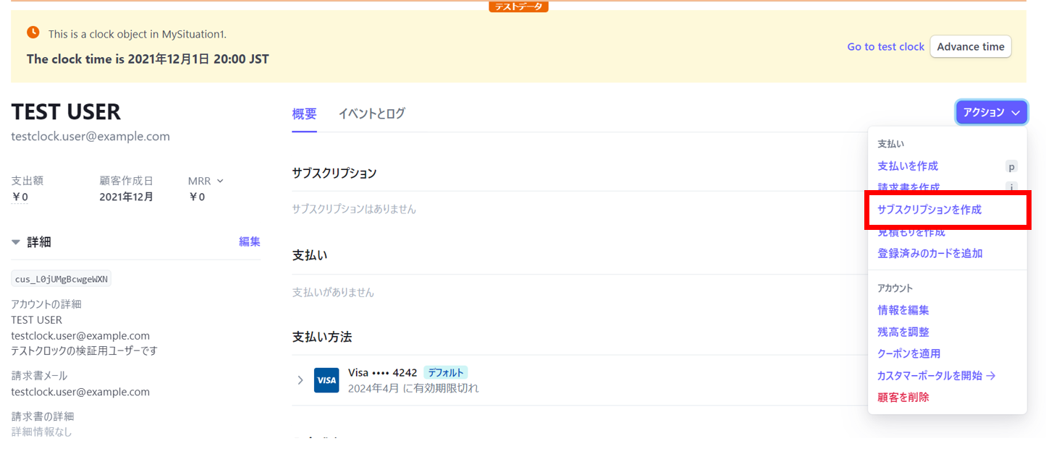Click the テストデータ badge at top
Image resolution: width=1046 pixels, height=467 pixels.
click(x=518, y=6)
